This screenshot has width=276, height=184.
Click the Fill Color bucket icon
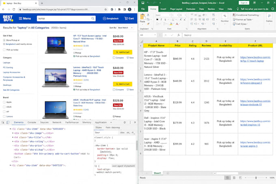pyautogui.click(x=171, y=24)
